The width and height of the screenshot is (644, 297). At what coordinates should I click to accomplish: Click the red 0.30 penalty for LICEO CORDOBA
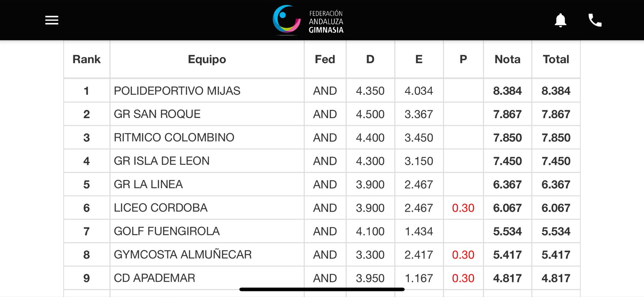(463, 208)
